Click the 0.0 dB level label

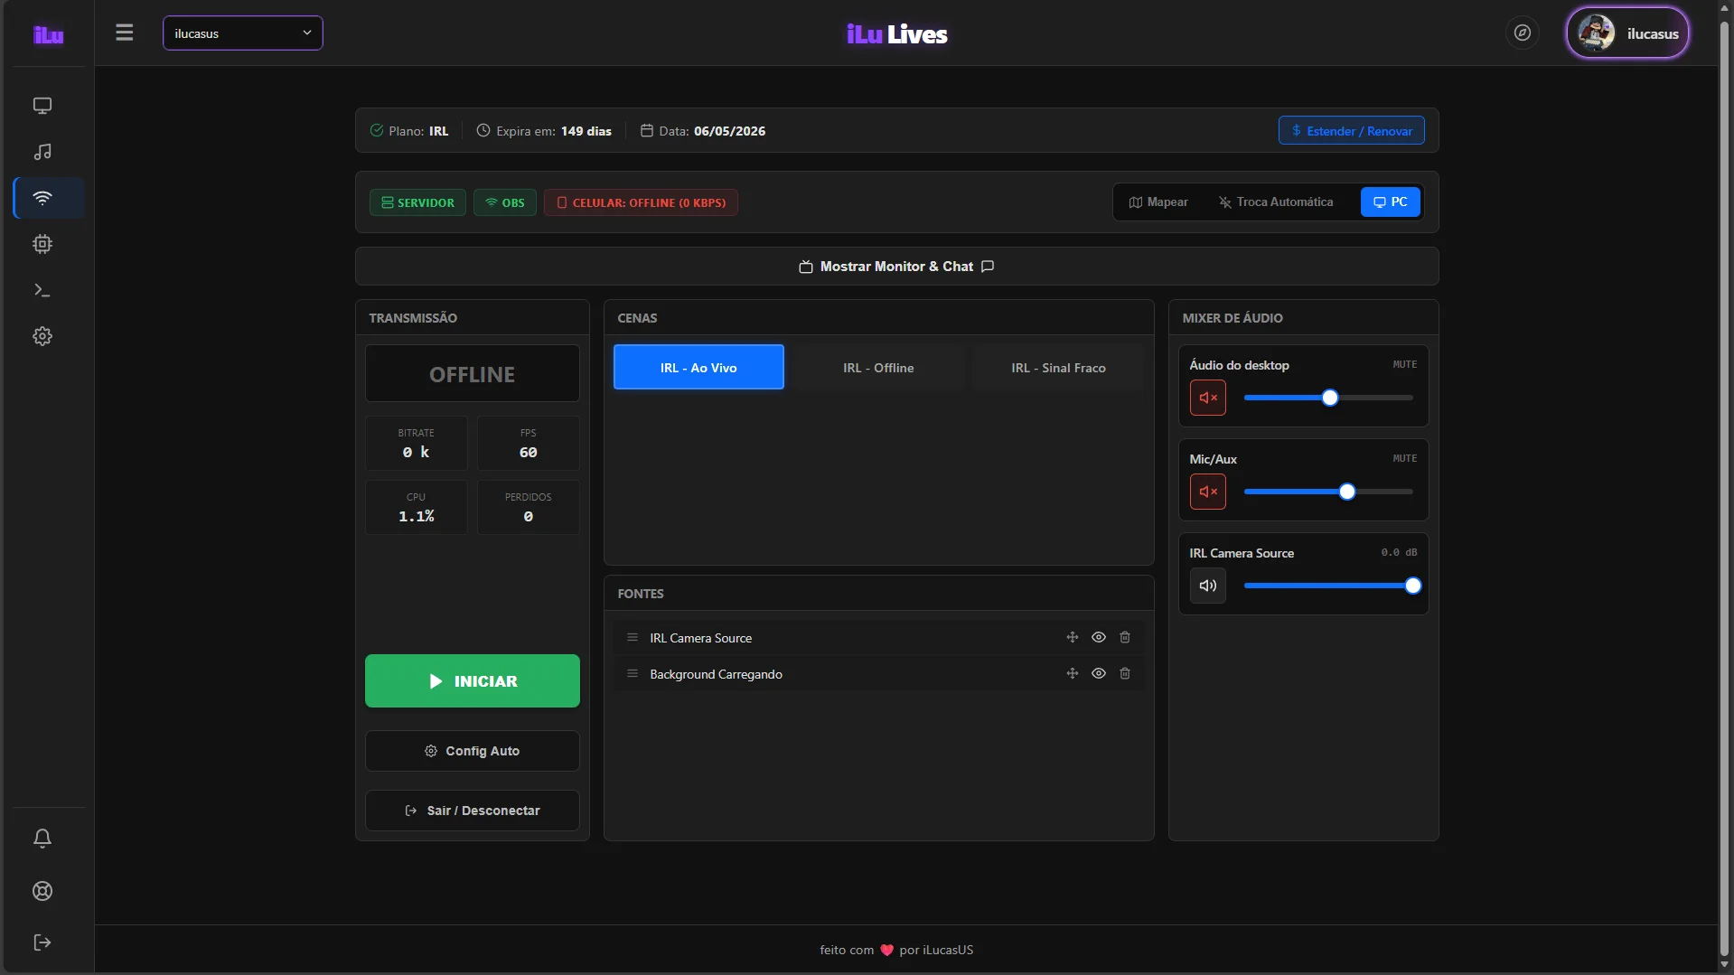(1399, 552)
